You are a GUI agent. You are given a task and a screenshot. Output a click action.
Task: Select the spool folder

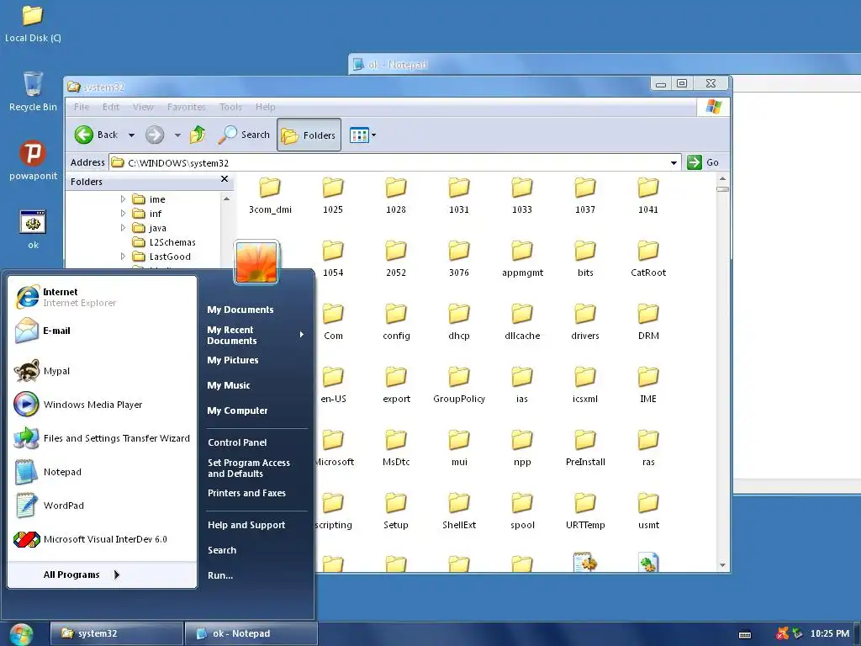tap(522, 511)
